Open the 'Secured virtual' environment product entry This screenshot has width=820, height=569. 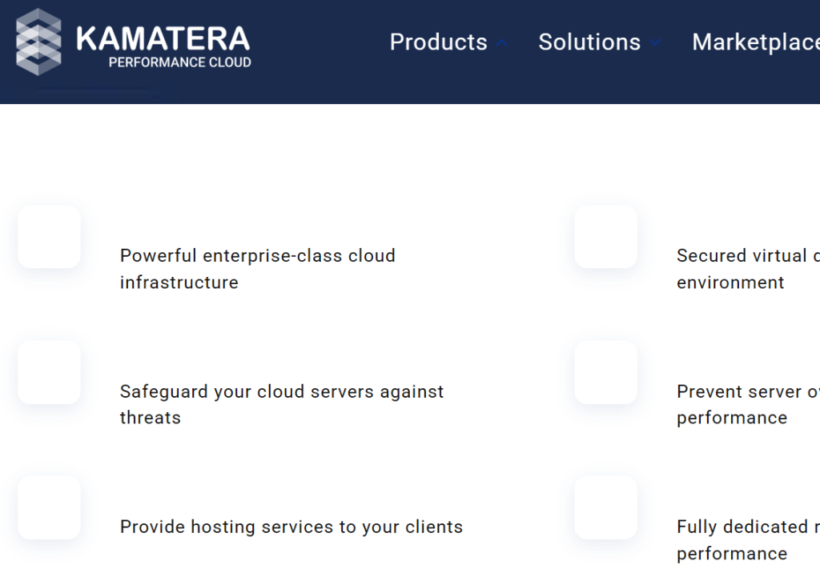(748, 269)
